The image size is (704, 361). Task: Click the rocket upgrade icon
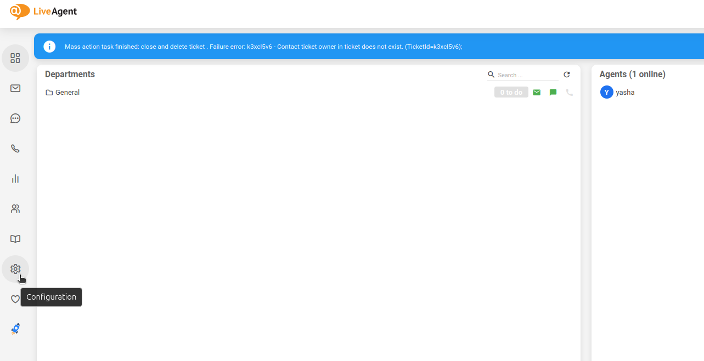point(15,329)
